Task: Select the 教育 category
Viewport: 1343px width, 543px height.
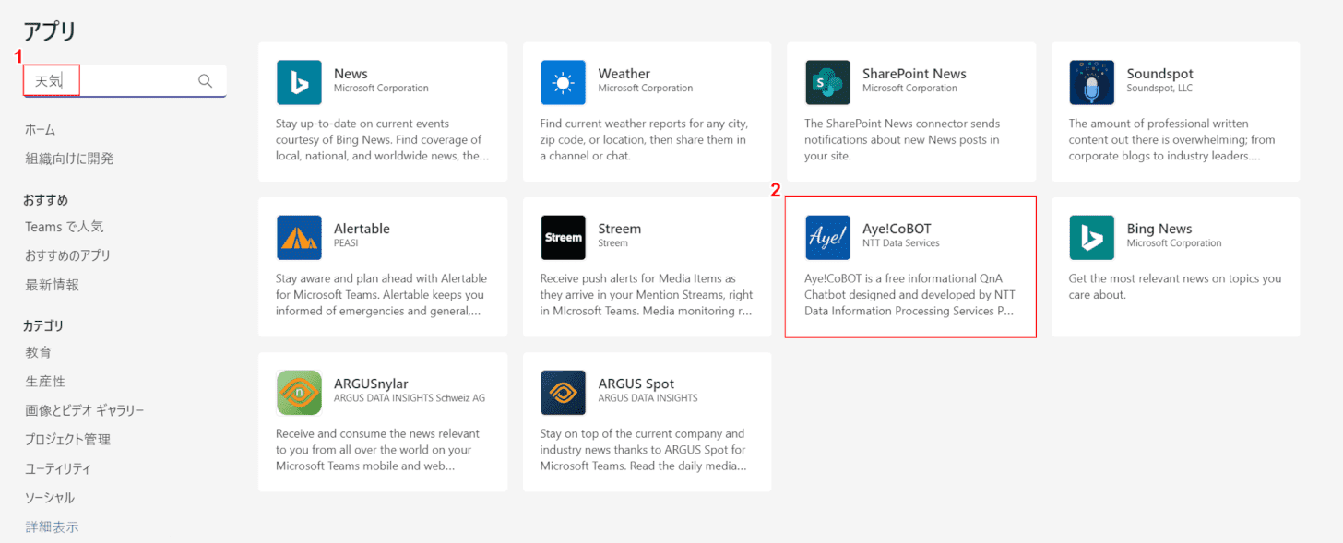Action: click(39, 352)
